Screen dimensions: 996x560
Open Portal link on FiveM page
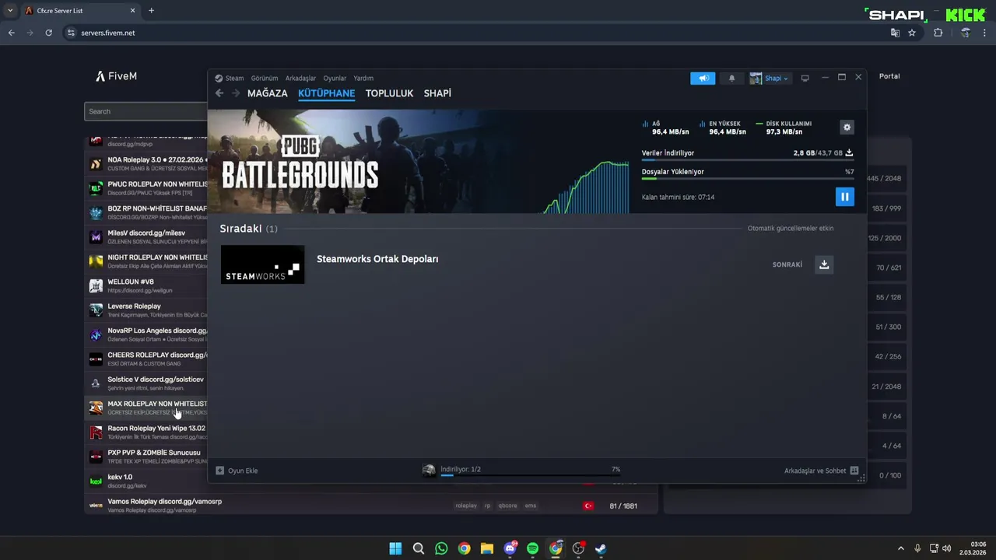(889, 76)
